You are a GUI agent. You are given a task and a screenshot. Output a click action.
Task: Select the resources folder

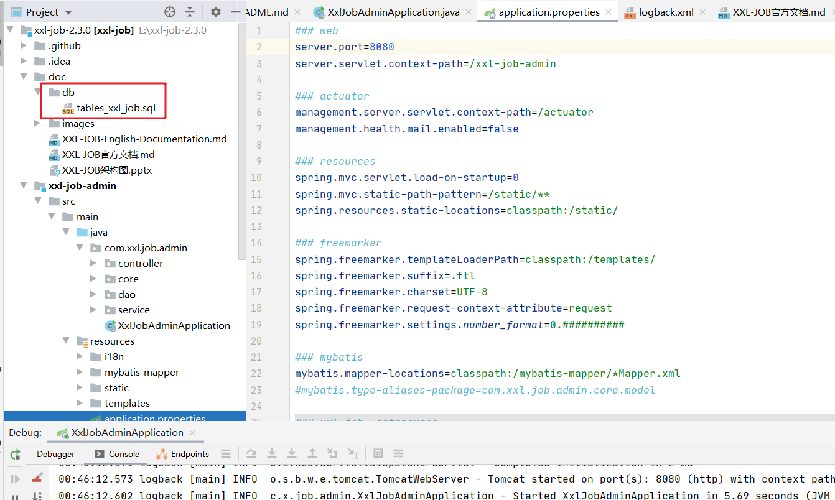tap(112, 341)
